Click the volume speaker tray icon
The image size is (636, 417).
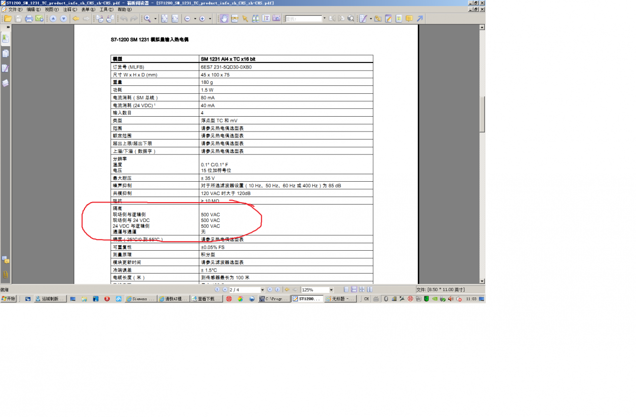click(x=451, y=299)
